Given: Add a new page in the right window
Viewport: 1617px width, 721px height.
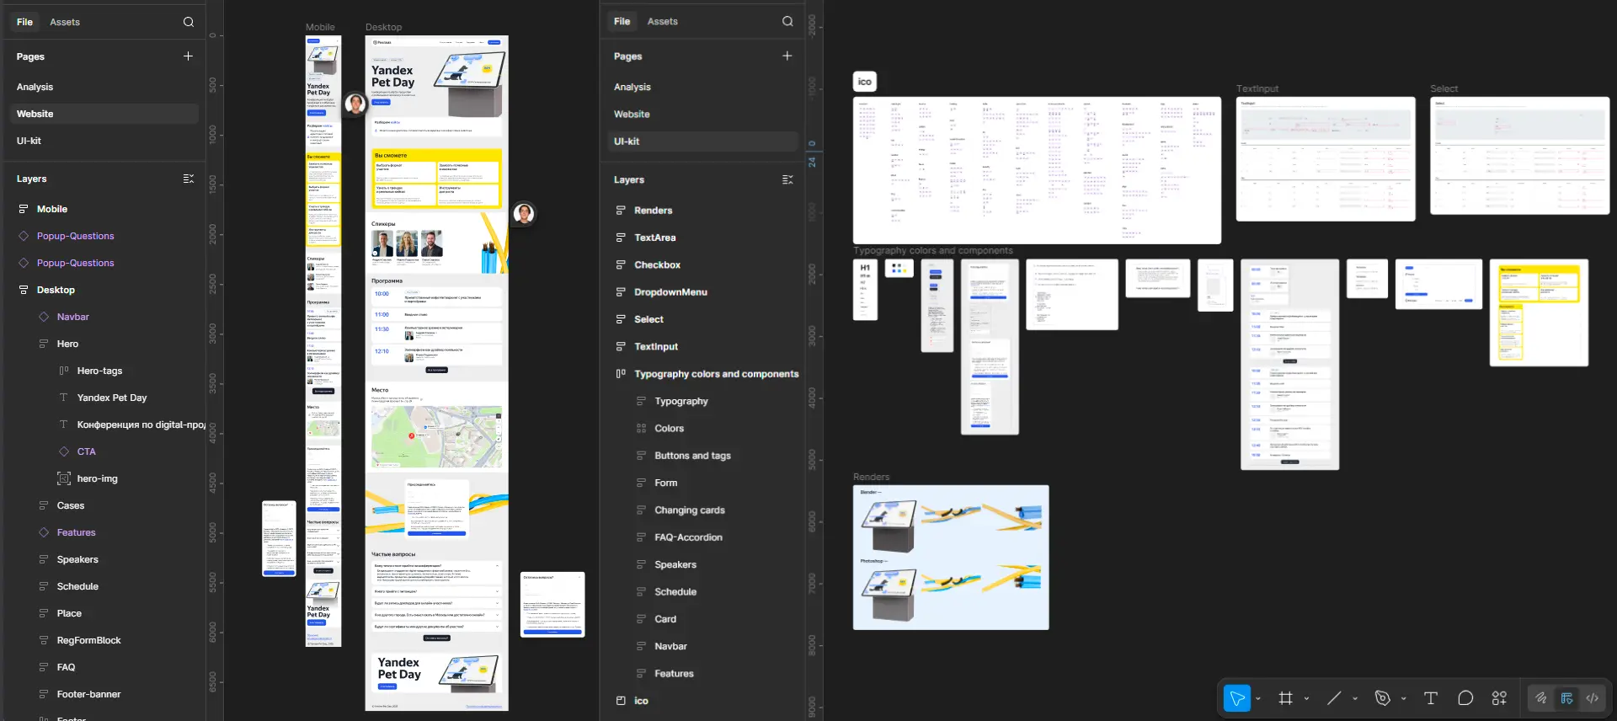Looking at the screenshot, I should (787, 56).
